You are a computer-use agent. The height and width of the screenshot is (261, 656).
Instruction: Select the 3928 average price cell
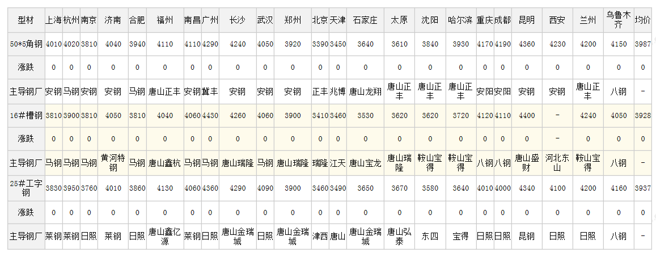[642, 116]
